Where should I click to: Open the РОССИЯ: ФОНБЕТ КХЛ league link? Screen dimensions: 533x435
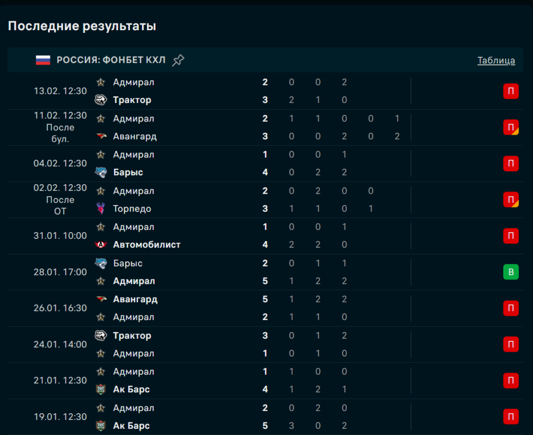(111, 60)
